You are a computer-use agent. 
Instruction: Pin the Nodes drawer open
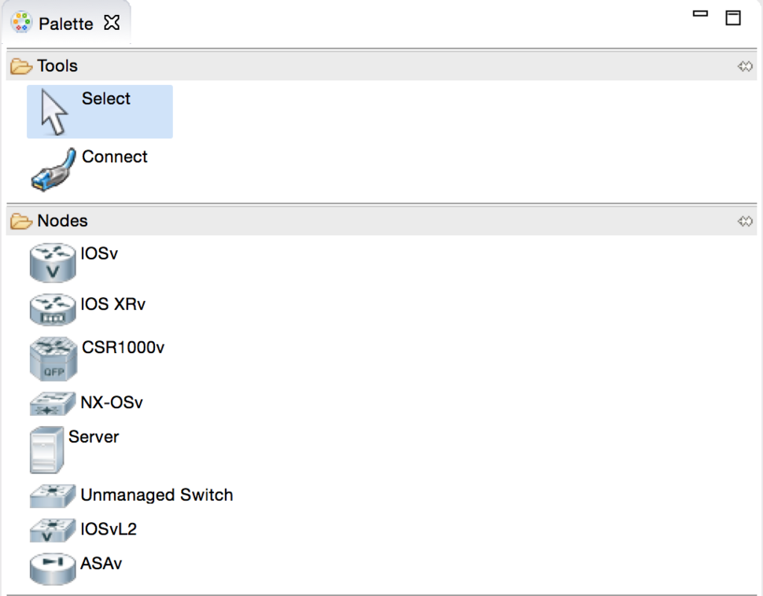(x=745, y=222)
